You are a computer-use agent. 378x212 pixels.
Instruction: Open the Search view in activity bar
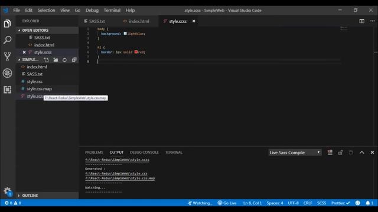pos(7,40)
